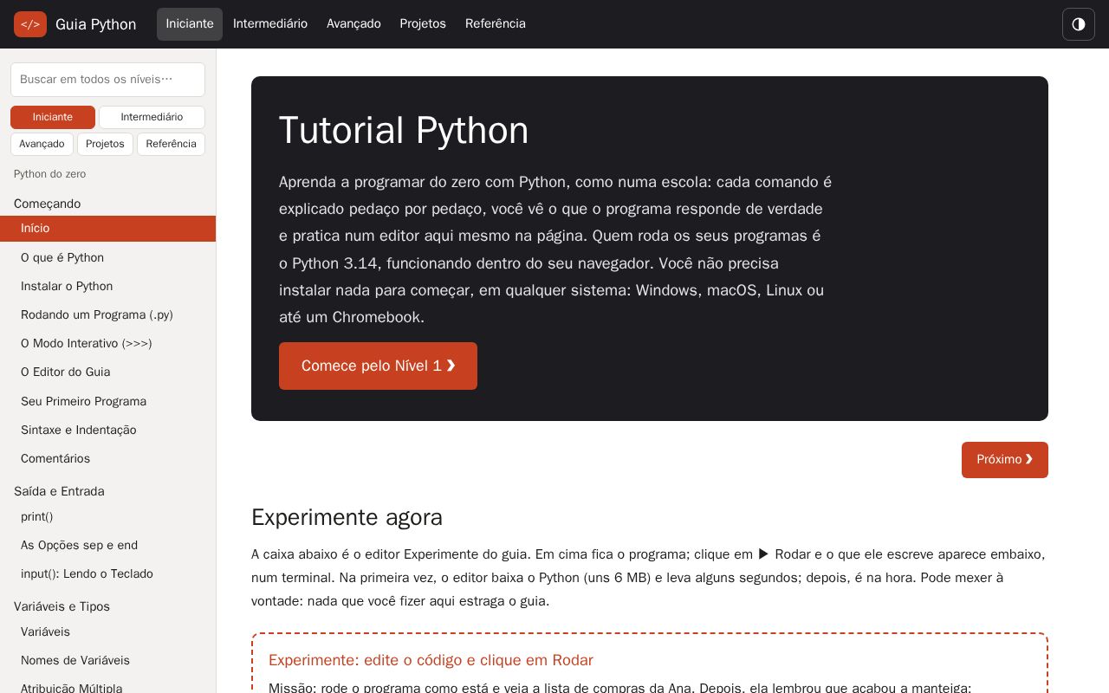Click the 'Saída e Entrada' section heading
The width and height of the screenshot is (1109, 693).
point(59,491)
